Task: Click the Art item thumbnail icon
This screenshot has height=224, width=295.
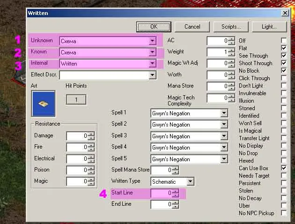Action: click(x=43, y=104)
